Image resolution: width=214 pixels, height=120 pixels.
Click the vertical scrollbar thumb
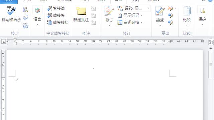(211, 64)
